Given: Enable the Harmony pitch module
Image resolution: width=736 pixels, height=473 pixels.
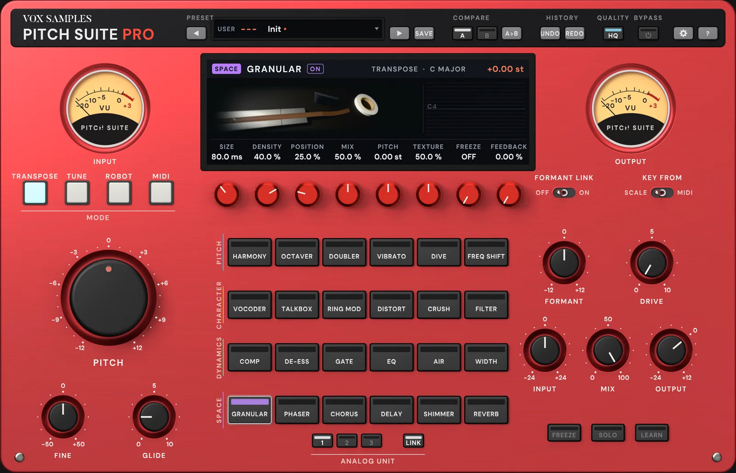Looking at the screenshot, I should [249, 252].
